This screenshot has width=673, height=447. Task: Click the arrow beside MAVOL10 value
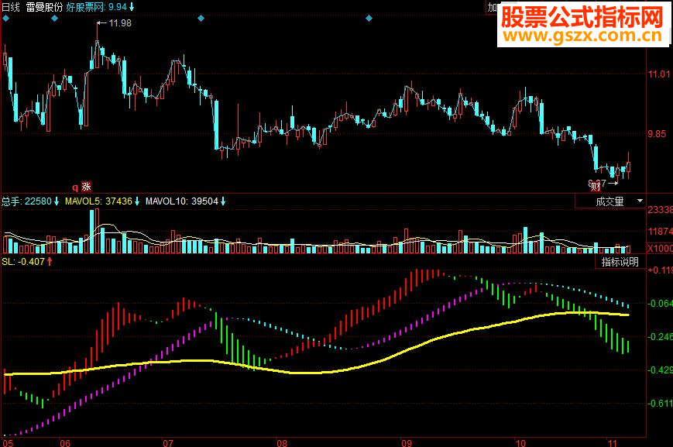click(x=223, y=201)
